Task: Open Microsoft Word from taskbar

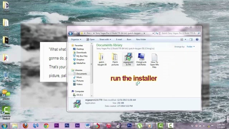Action: (x=88, y=125)
